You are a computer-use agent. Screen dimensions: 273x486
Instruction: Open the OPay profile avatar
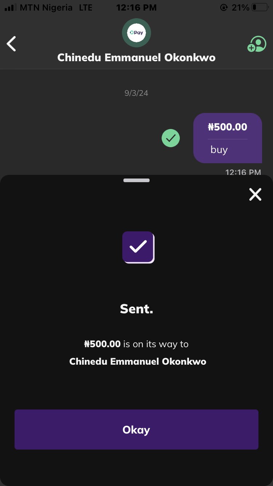(x=136, y=33)
